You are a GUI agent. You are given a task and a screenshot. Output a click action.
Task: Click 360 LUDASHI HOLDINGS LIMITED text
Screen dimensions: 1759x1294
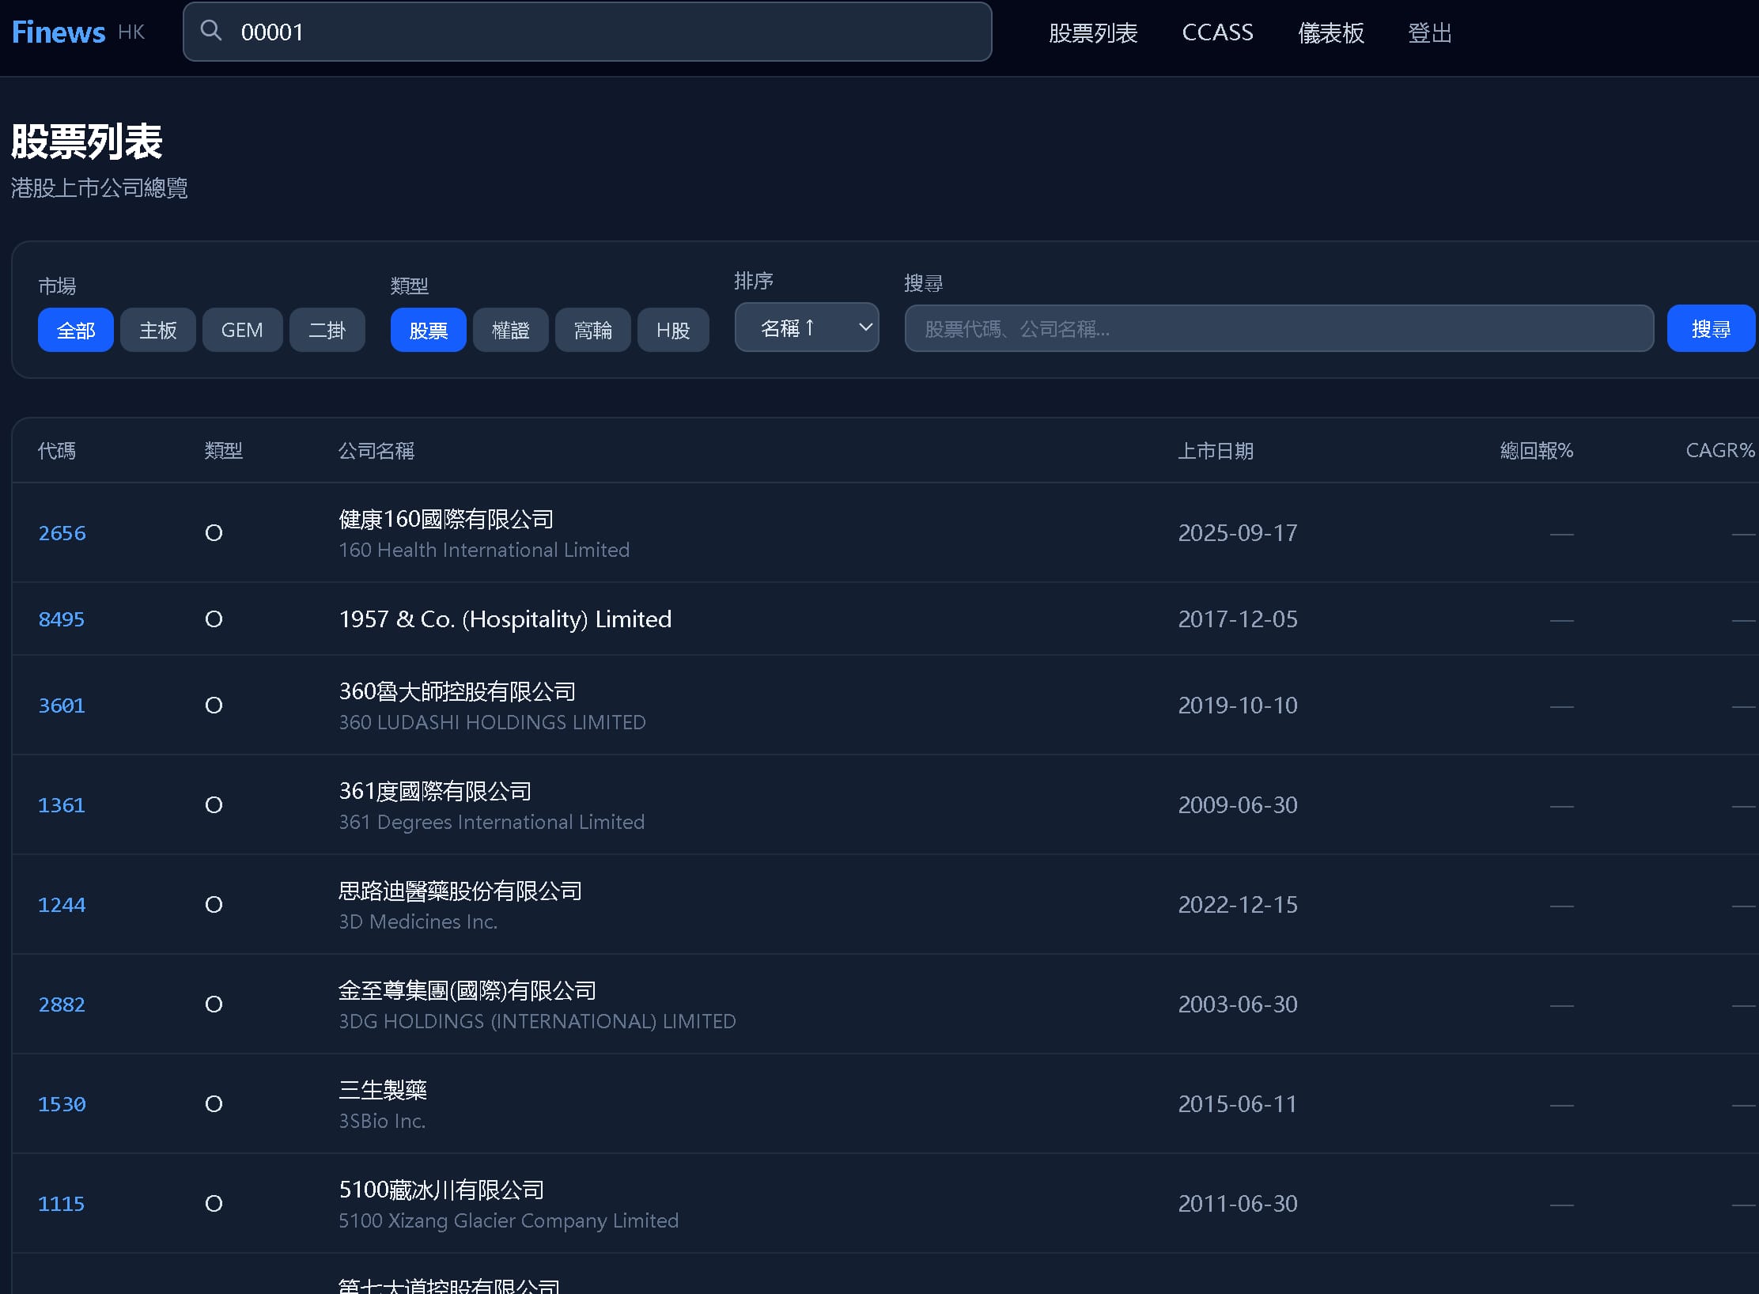(x=492, y=722)
